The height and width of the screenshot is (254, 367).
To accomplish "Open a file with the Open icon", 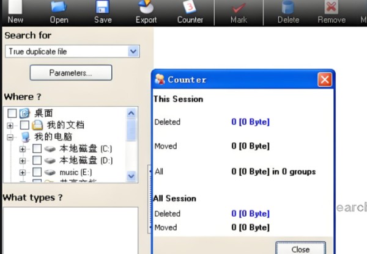I will [59, 8].
